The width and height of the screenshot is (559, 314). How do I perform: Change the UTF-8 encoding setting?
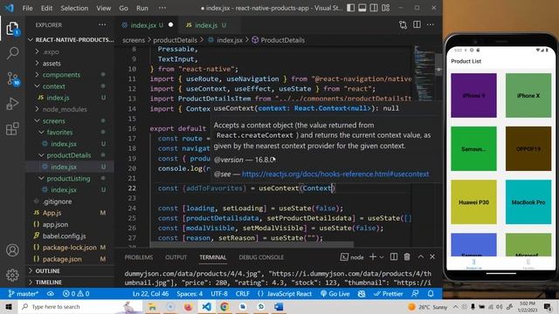[219, 294]
